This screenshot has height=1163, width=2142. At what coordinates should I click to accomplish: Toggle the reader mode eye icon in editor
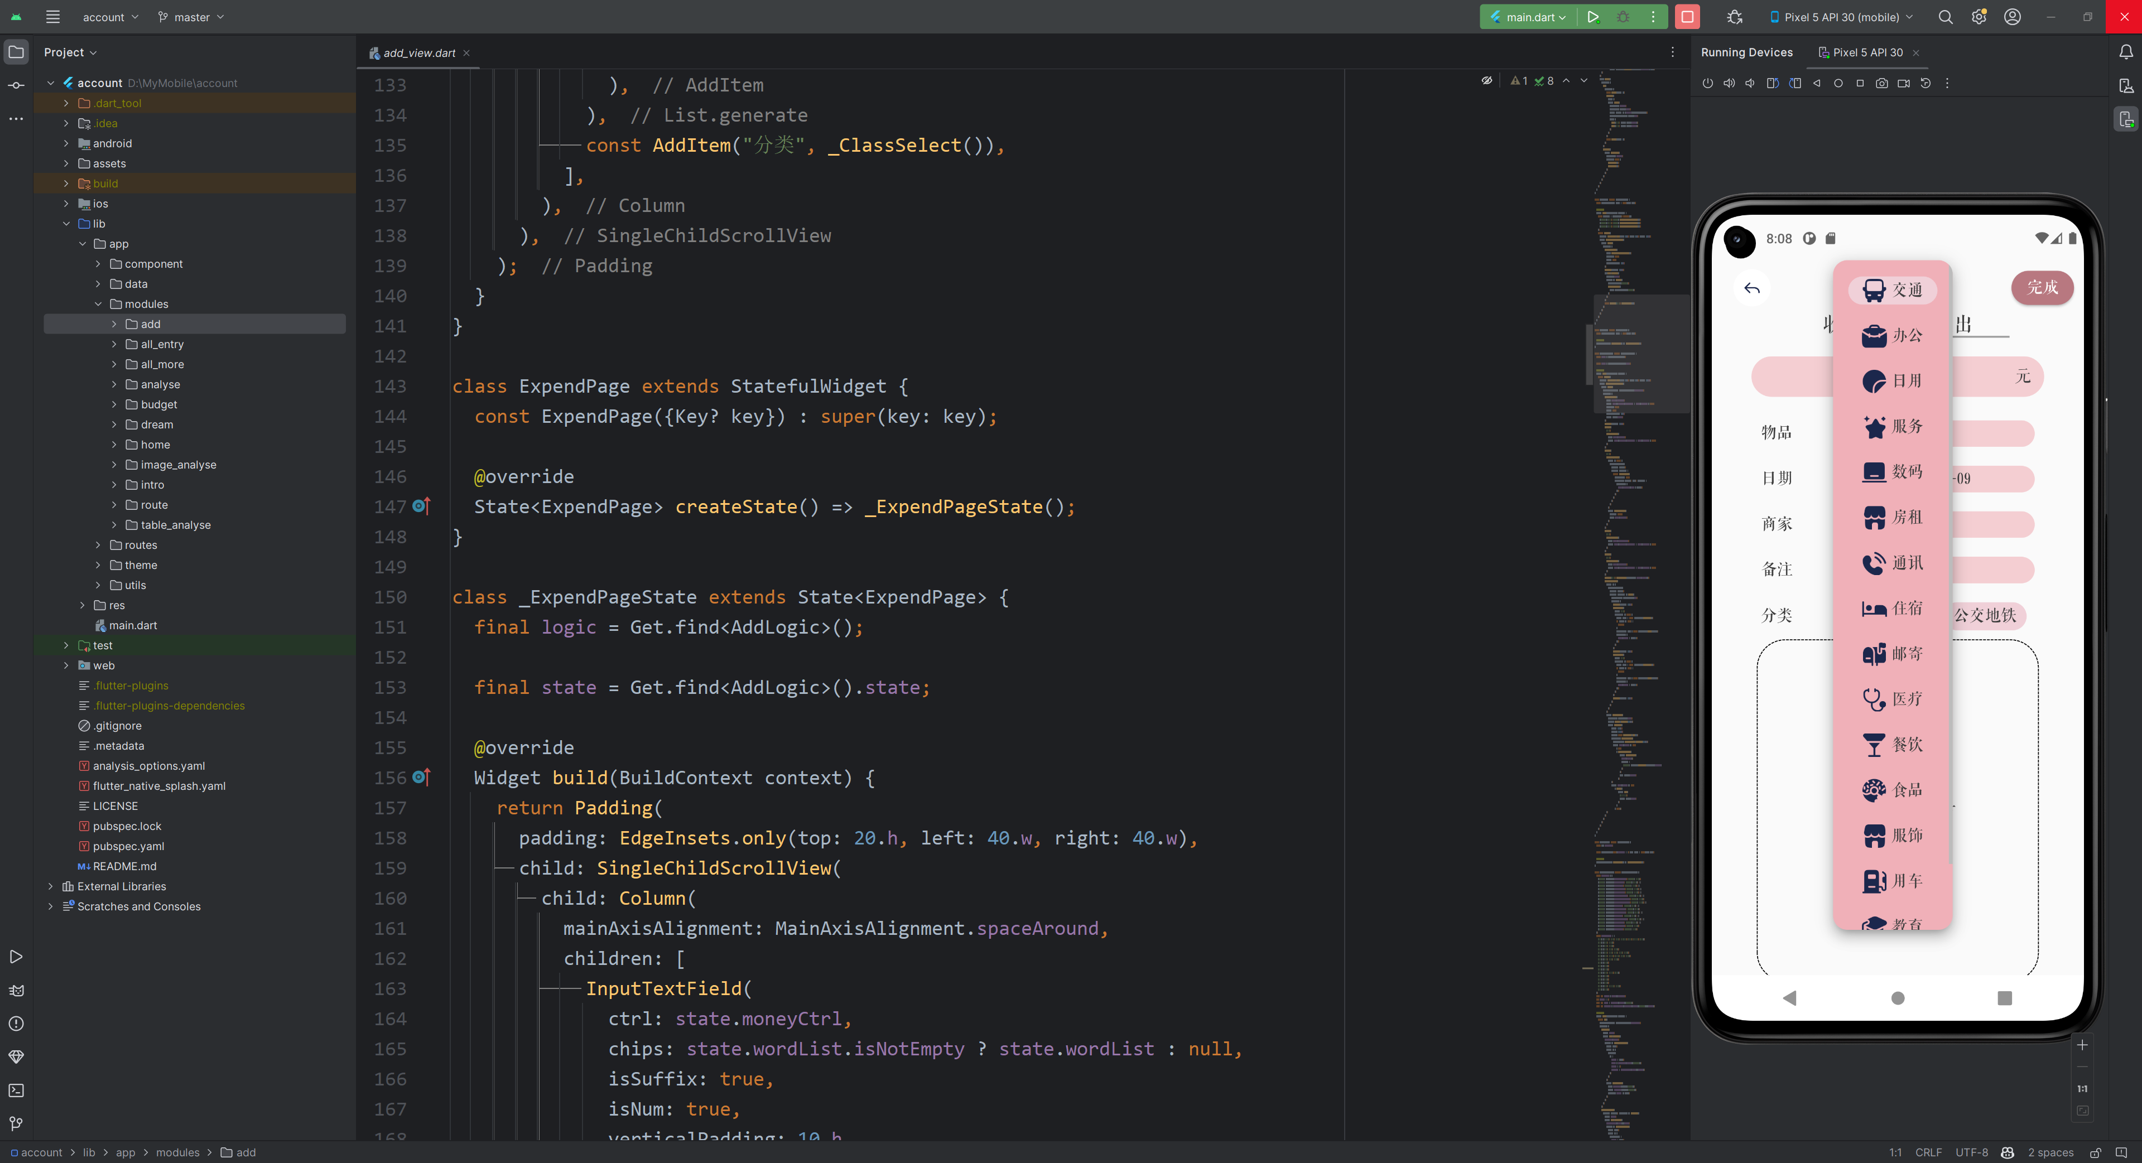point(1487,81)
